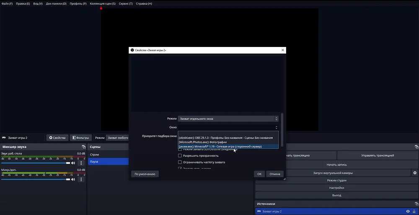Mute the Звук раб. стола speaker icon
419x215 pixels.
(73, 163)
